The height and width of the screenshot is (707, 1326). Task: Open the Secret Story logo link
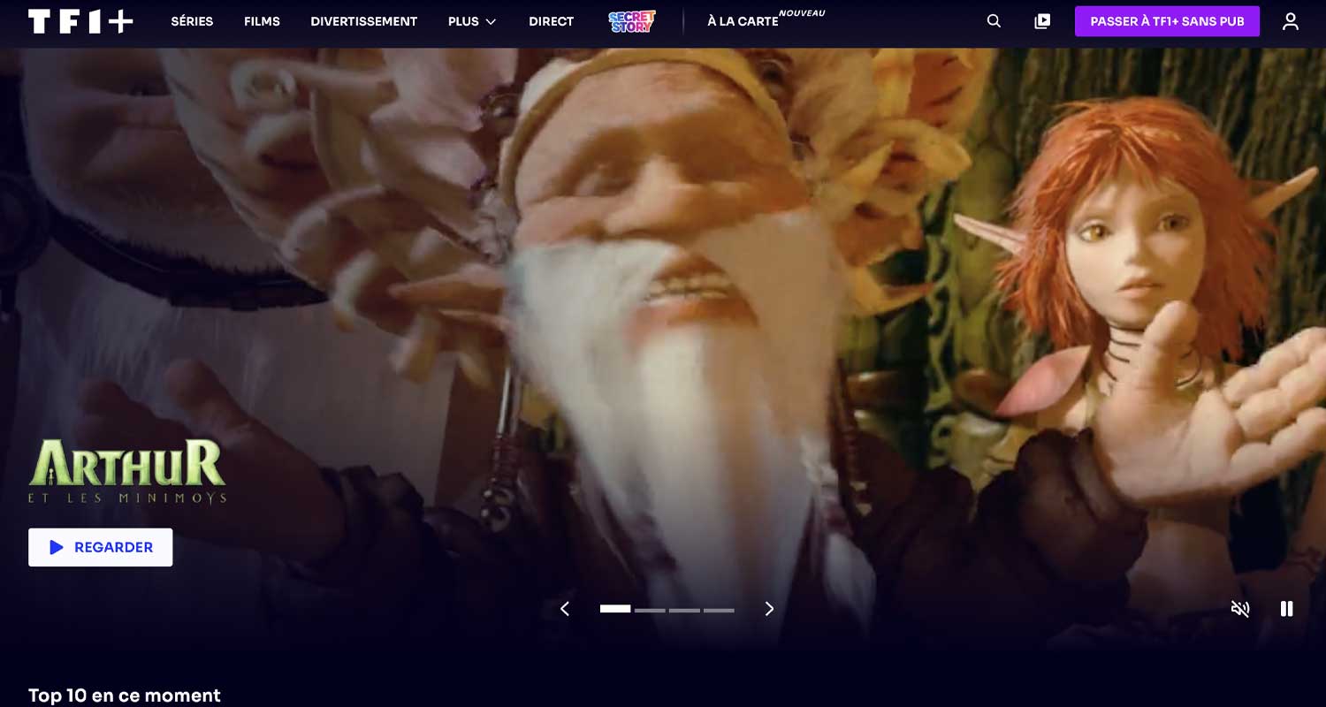632,21
